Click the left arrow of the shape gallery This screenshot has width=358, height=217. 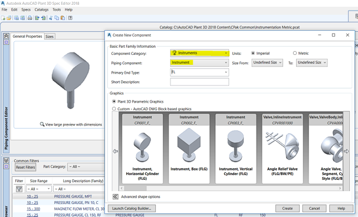(x=115, y=152)
